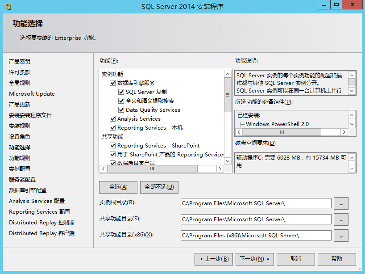Select Reporting Services 配置 step in sidebar
The height and width of the screenshot is (274, 365).
coord(40,211)
